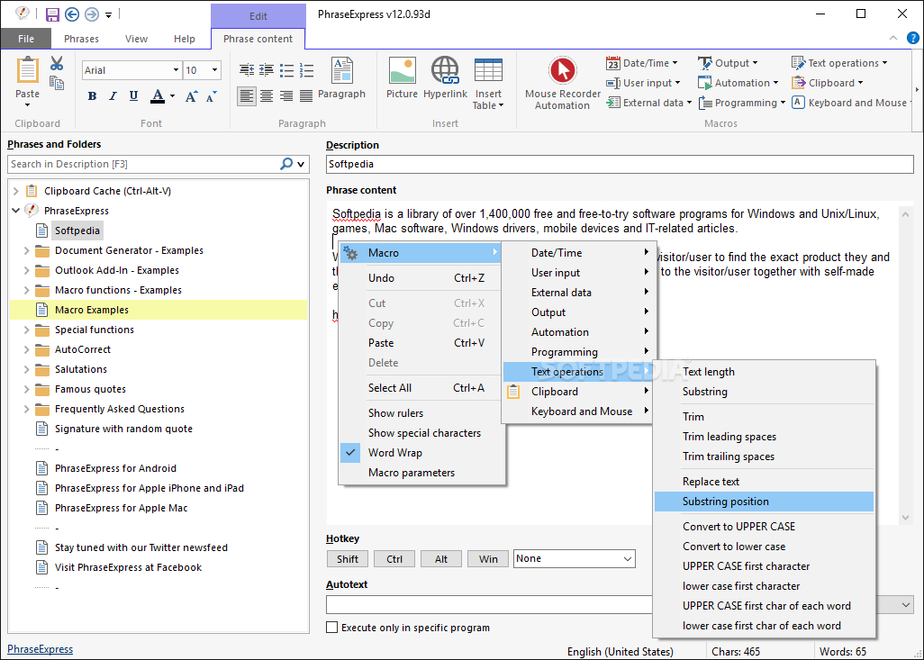
Task: Choose Substring position from submenu
Action: [764, 502]
